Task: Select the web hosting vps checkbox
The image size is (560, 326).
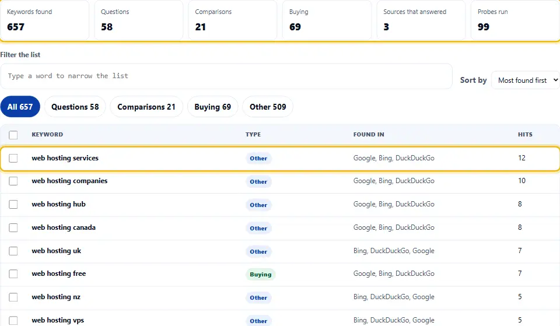Action: (x=13, y=320)
